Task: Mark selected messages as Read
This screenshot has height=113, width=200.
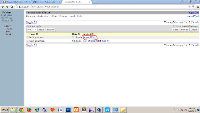Action: tap(175, 30)
